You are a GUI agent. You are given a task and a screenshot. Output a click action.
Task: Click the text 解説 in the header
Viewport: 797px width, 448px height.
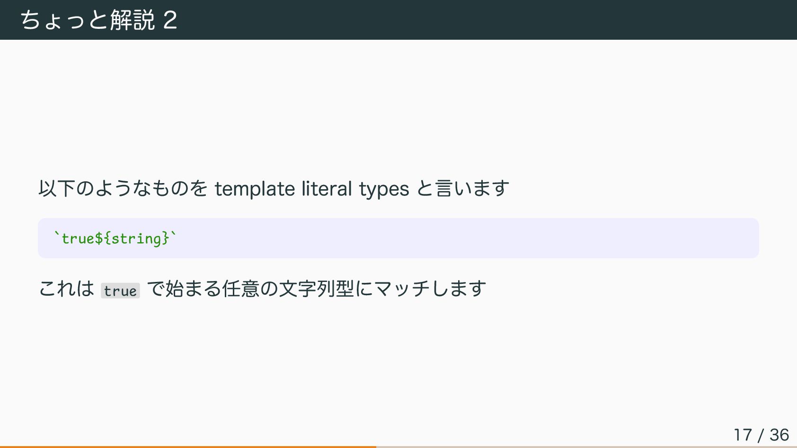click(x=133, y=20)
